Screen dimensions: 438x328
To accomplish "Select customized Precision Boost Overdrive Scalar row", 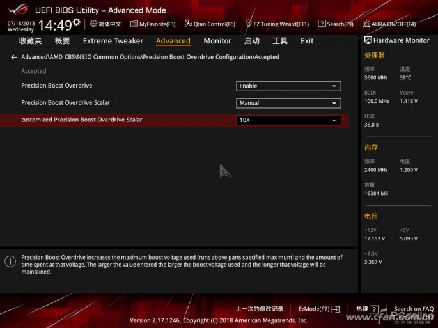I will [x=175, y=120].
